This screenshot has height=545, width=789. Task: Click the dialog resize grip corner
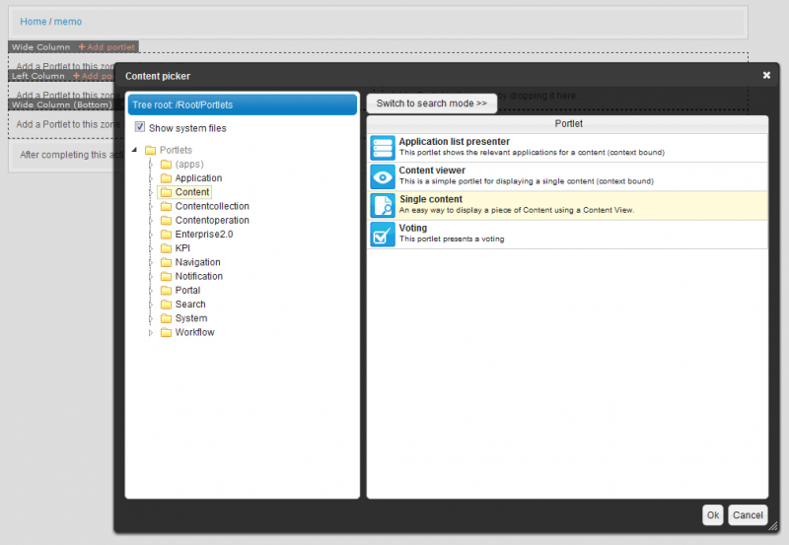tap(773, 526)
